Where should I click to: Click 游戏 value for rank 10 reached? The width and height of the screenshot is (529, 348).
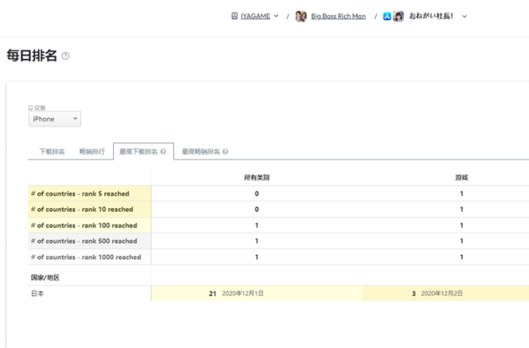click(461, 209)
